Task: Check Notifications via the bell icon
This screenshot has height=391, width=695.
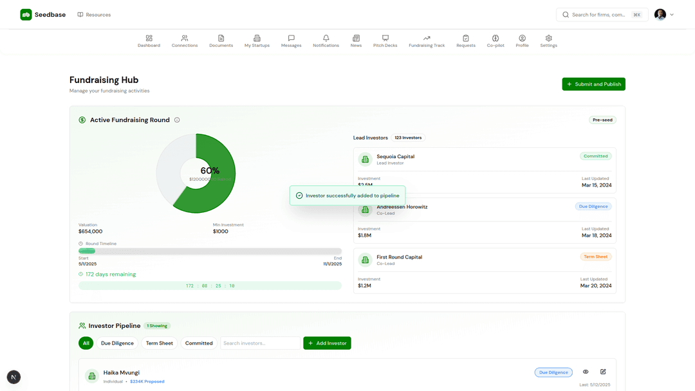Action: tap(326, 39)
